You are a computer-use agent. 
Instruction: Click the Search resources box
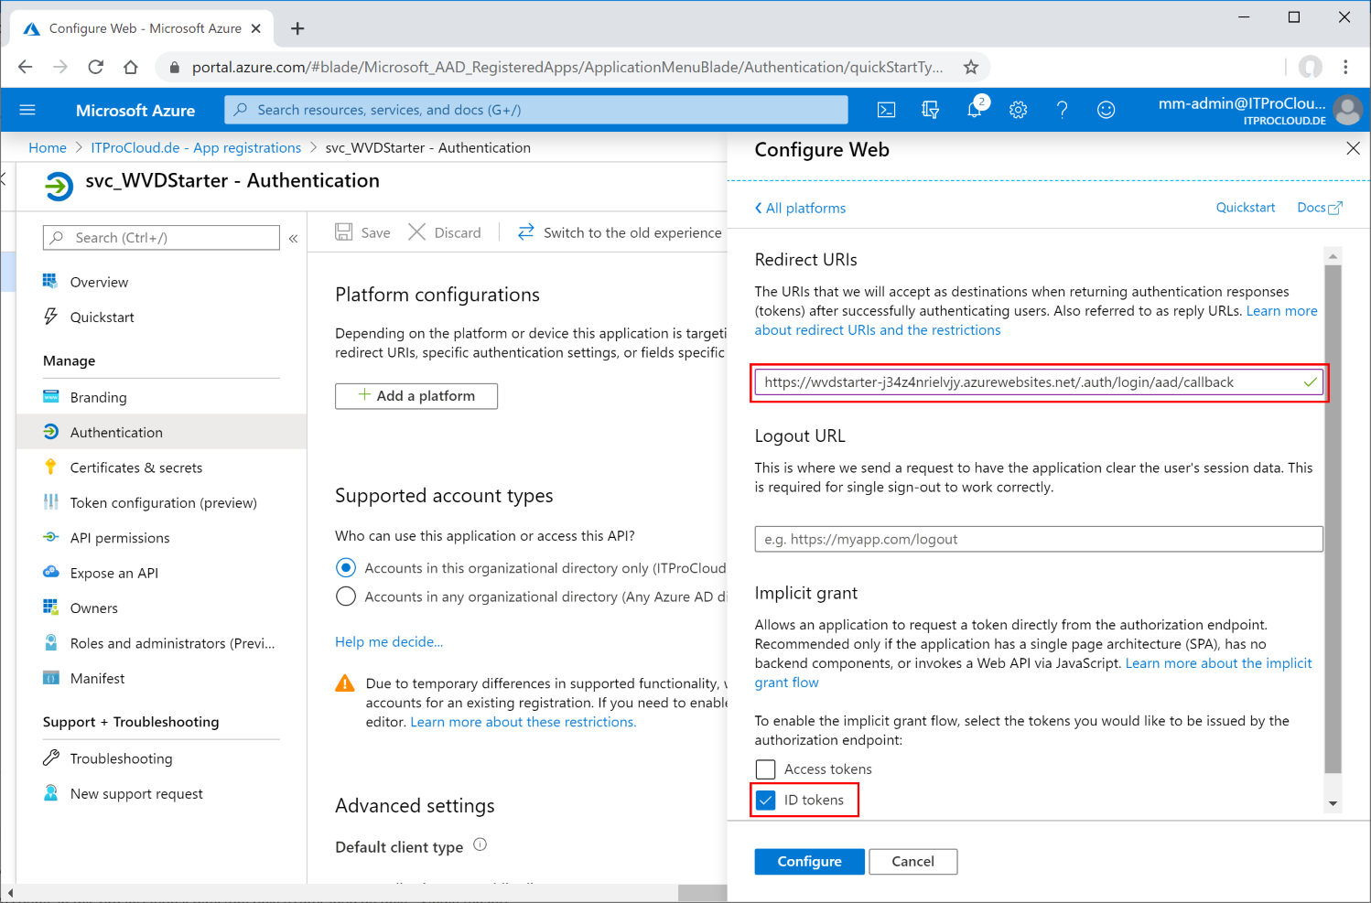pyautogui.click(x=536, y=110)
